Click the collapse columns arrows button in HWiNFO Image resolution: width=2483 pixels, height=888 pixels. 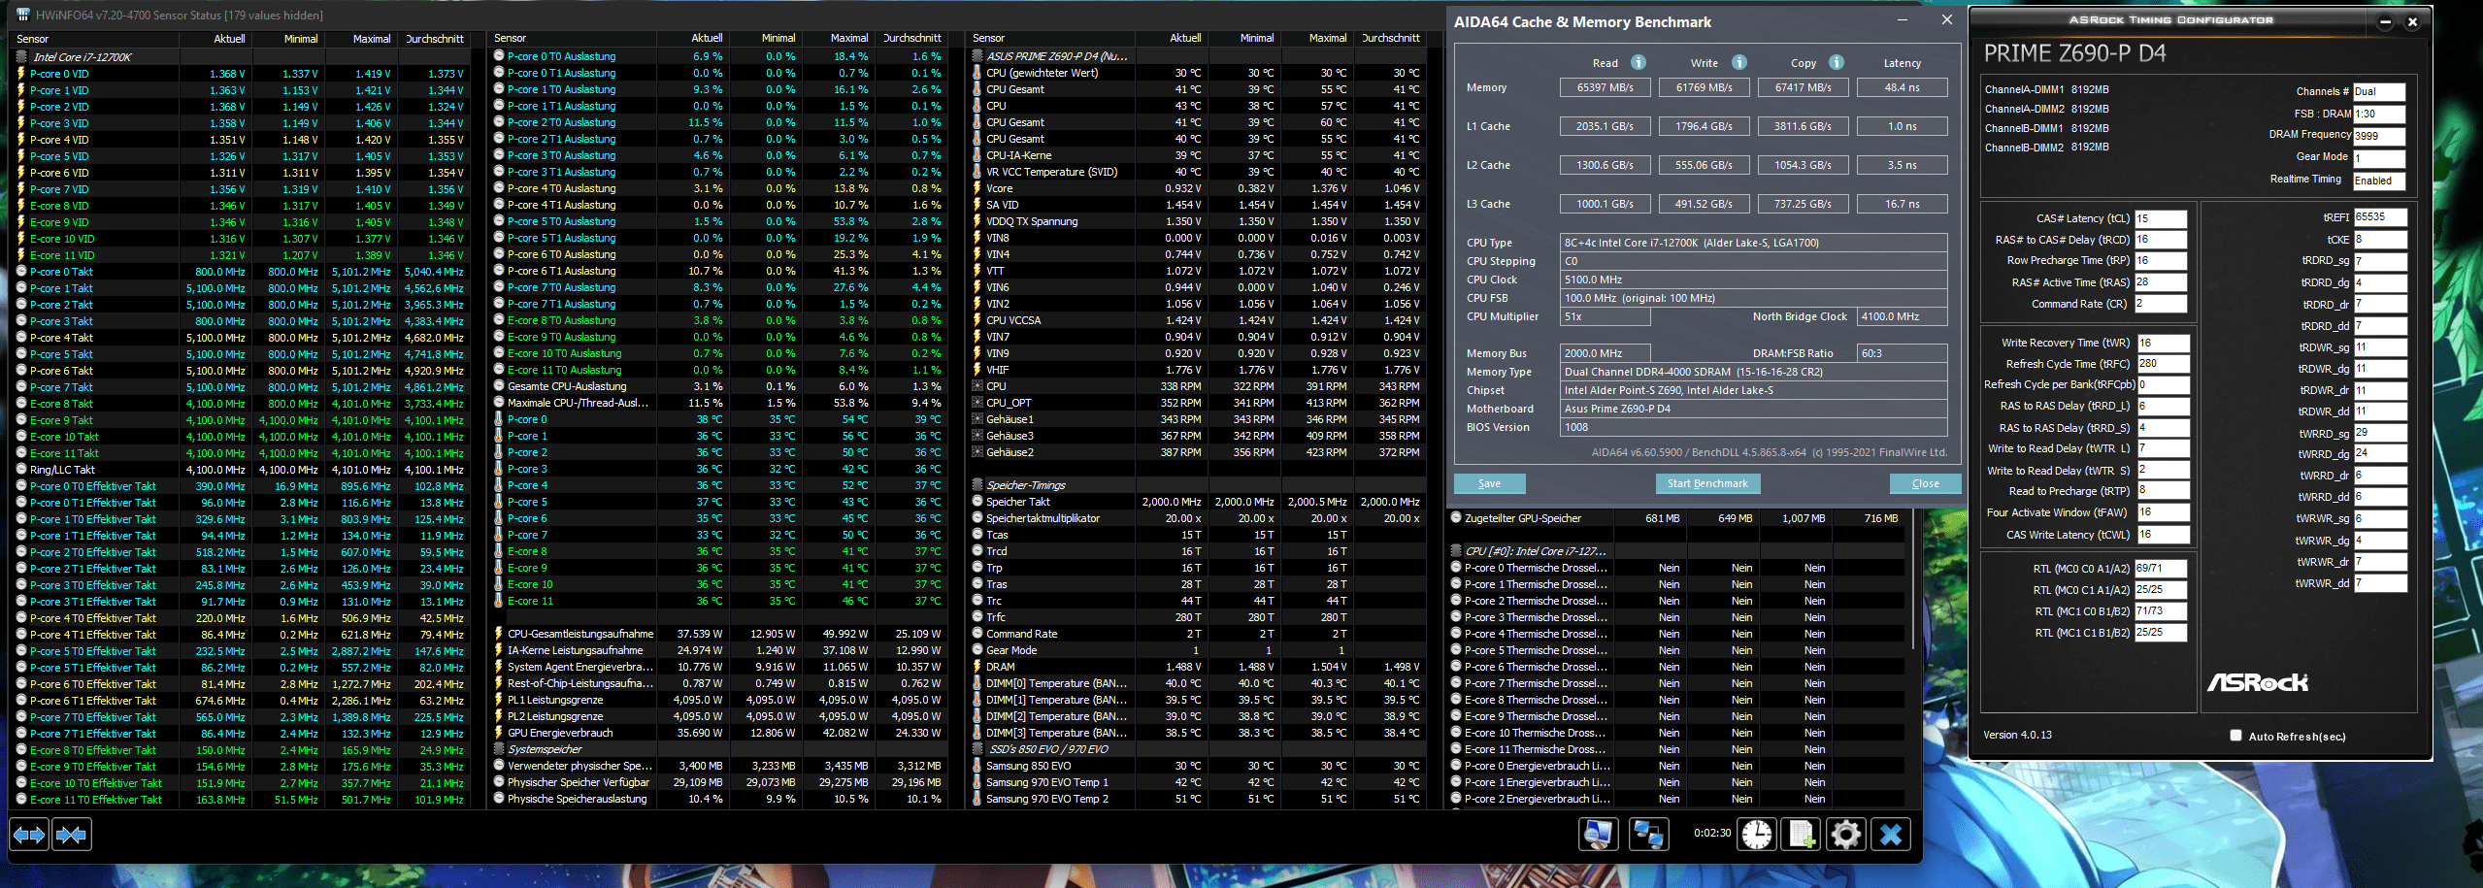71,835
